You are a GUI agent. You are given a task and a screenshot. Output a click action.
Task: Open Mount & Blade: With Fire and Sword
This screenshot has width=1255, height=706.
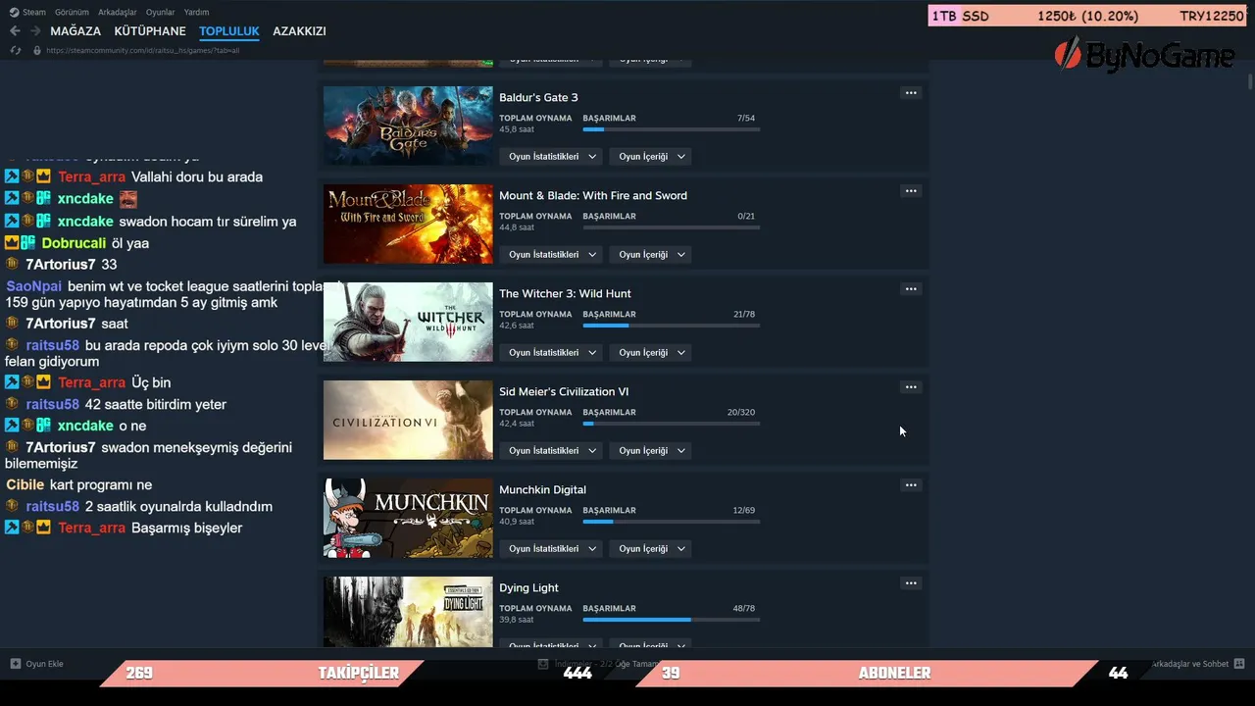[593, 196]
